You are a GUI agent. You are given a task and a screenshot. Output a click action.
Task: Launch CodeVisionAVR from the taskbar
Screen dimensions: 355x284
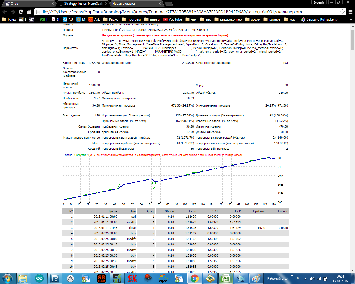pyautogui.click(x=132, y=278)
